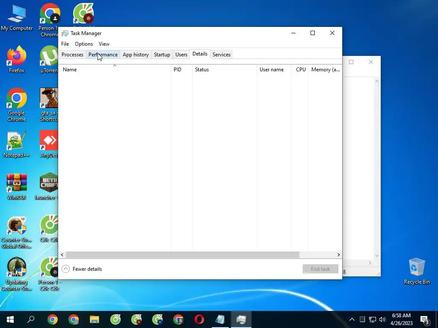438x328 pixels.
Task: Open the Person 1 Cốc Cốc desktop shortcut
Action: 49,274
